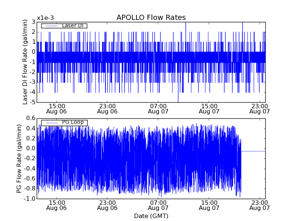Click '07:00 Aug 07' tick under Laser DI plot

click(x=158, y=109)
